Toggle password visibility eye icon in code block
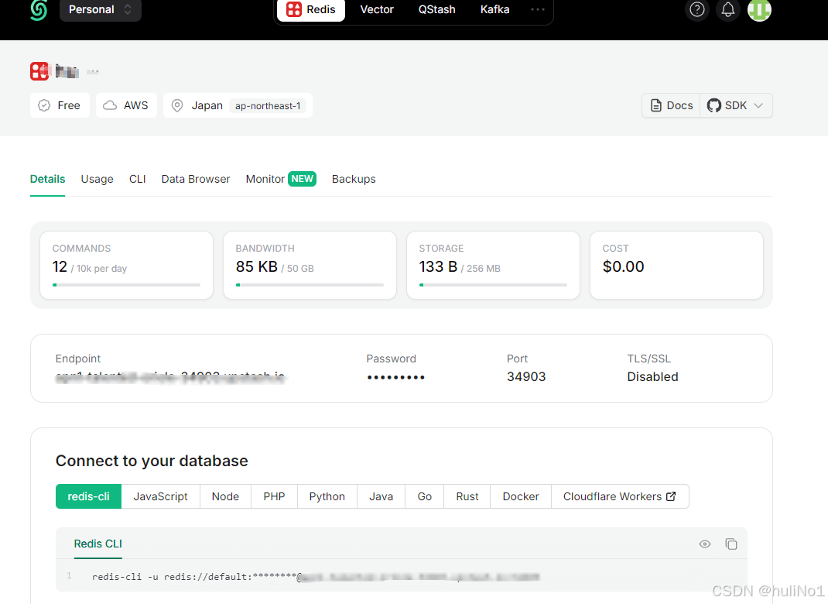 (704, 544)
